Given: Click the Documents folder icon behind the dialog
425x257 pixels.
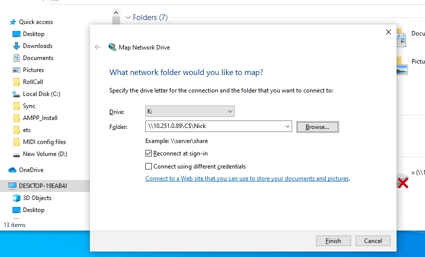Looking at the screenshot, I should point(402,38).
